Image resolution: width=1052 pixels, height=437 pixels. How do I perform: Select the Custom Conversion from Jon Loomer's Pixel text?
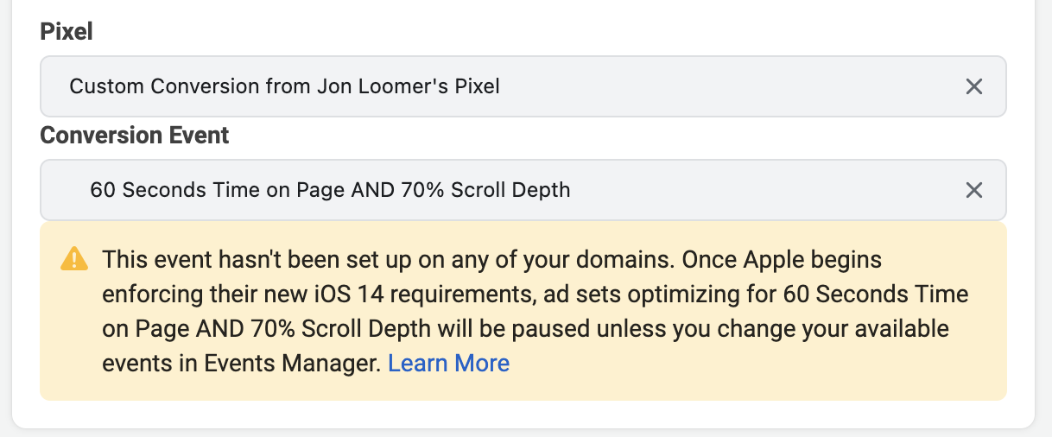pyautogui.click(x=285, y=86)
